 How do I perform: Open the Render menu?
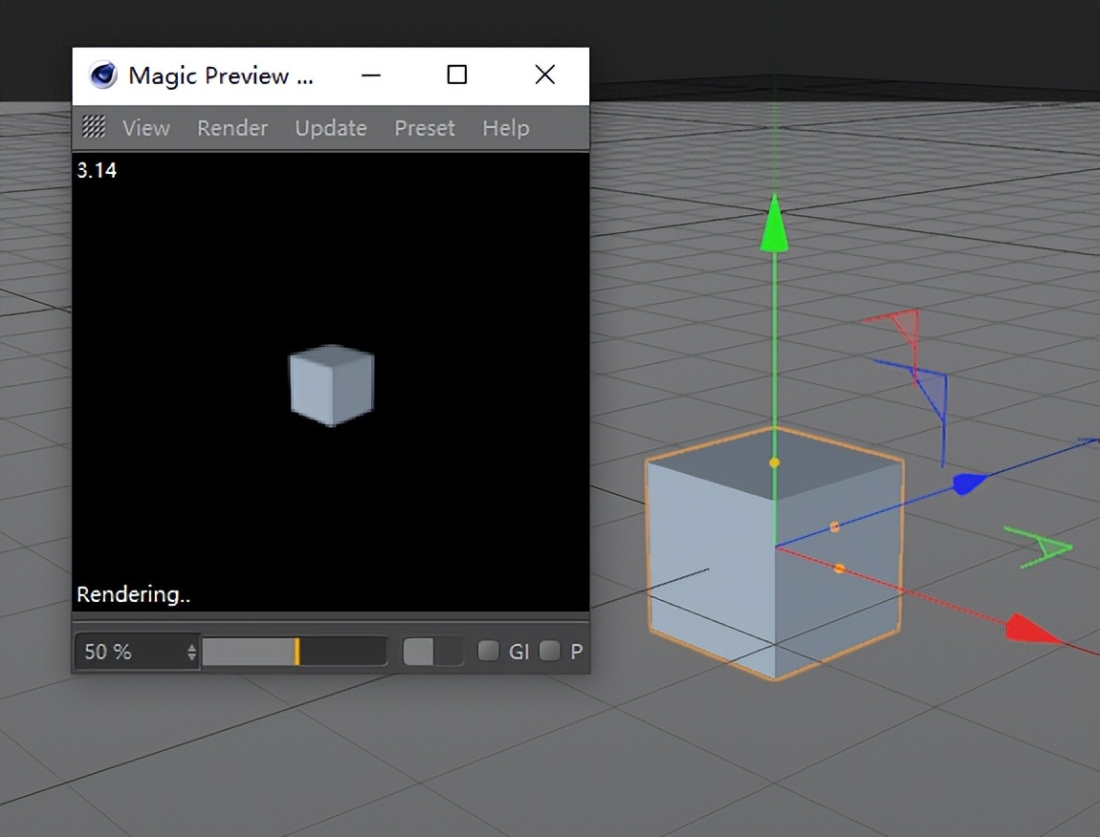point(231,127)
